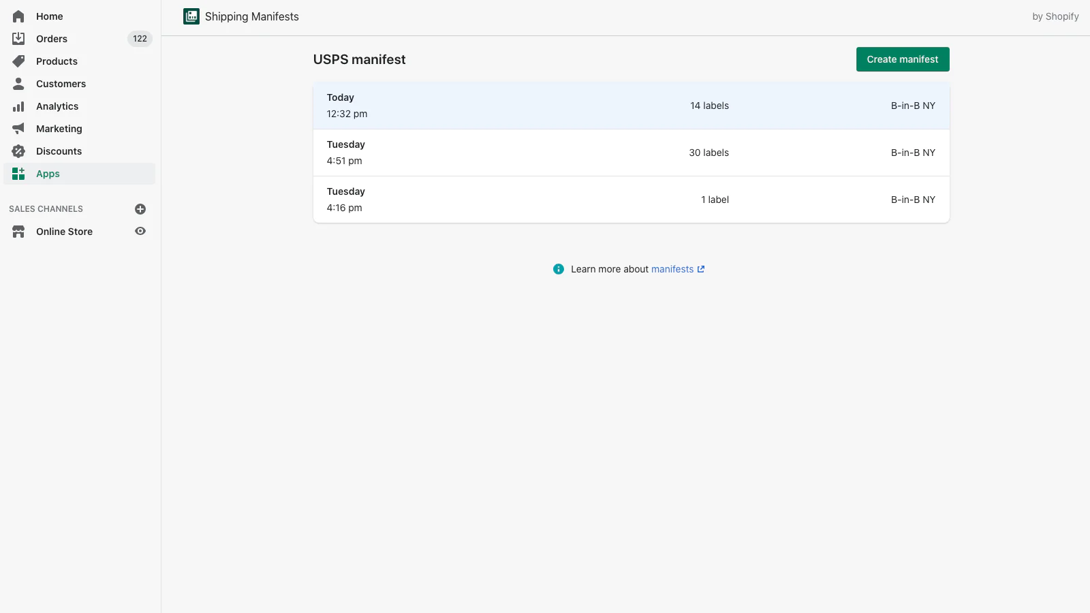Click the USPS manifest heading
Image resolution: width=1090 pixels, height=613 pixels.
pos(359,59)
